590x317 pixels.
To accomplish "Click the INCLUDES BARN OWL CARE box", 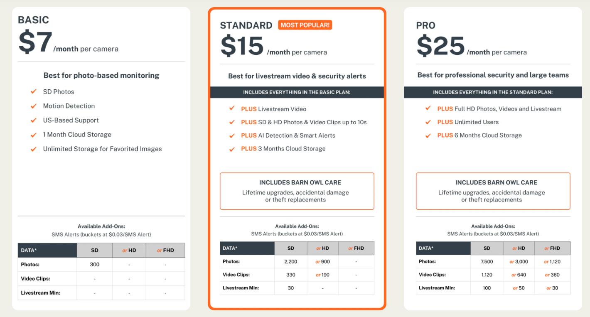I will 297,191.
